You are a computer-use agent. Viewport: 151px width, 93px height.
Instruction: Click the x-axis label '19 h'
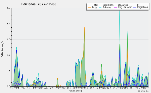tap(120, 88)
